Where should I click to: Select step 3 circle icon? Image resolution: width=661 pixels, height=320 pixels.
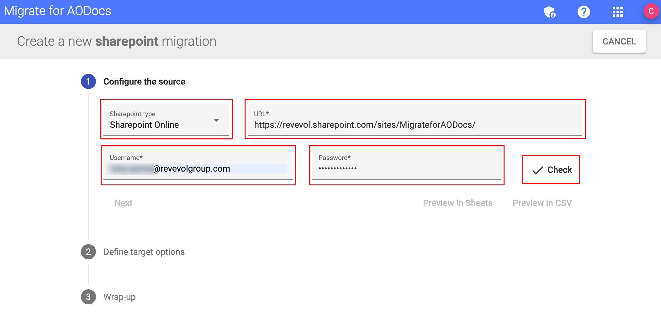tap(88, 297)
